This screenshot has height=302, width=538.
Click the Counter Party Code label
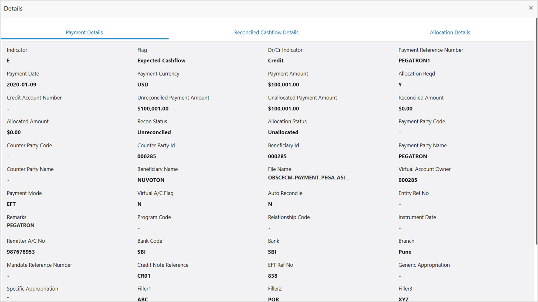tap(29, 145)
